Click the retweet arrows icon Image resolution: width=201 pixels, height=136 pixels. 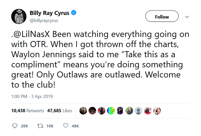[40, 126]
